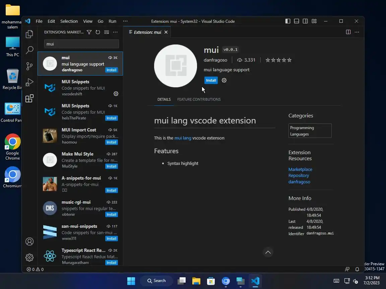
Task: Click the Programming Languages category tag
Action: pos(310,131)
